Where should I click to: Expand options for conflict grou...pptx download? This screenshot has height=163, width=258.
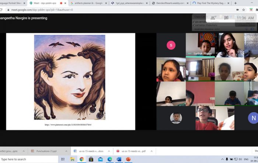(x=24, y=151)
